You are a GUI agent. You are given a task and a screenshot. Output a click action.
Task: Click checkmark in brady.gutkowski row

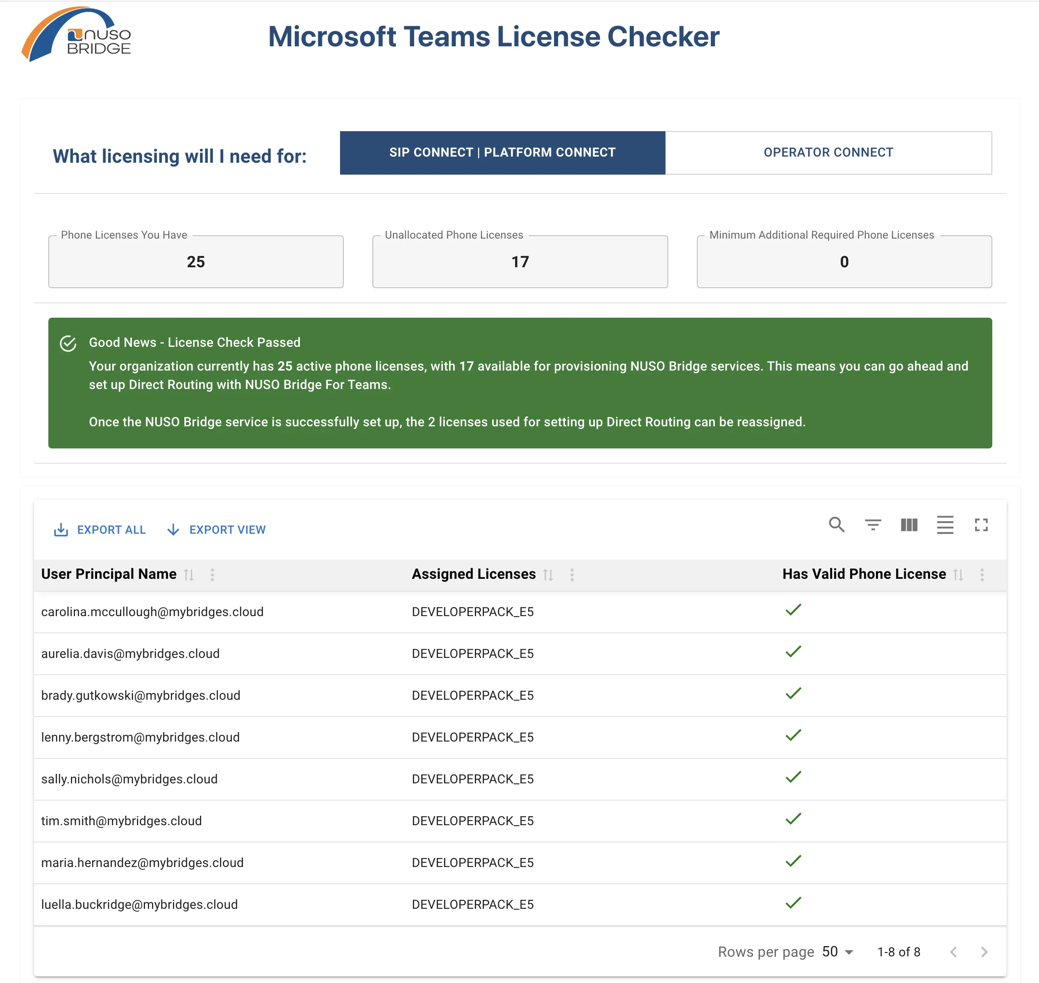pos(794,694)
